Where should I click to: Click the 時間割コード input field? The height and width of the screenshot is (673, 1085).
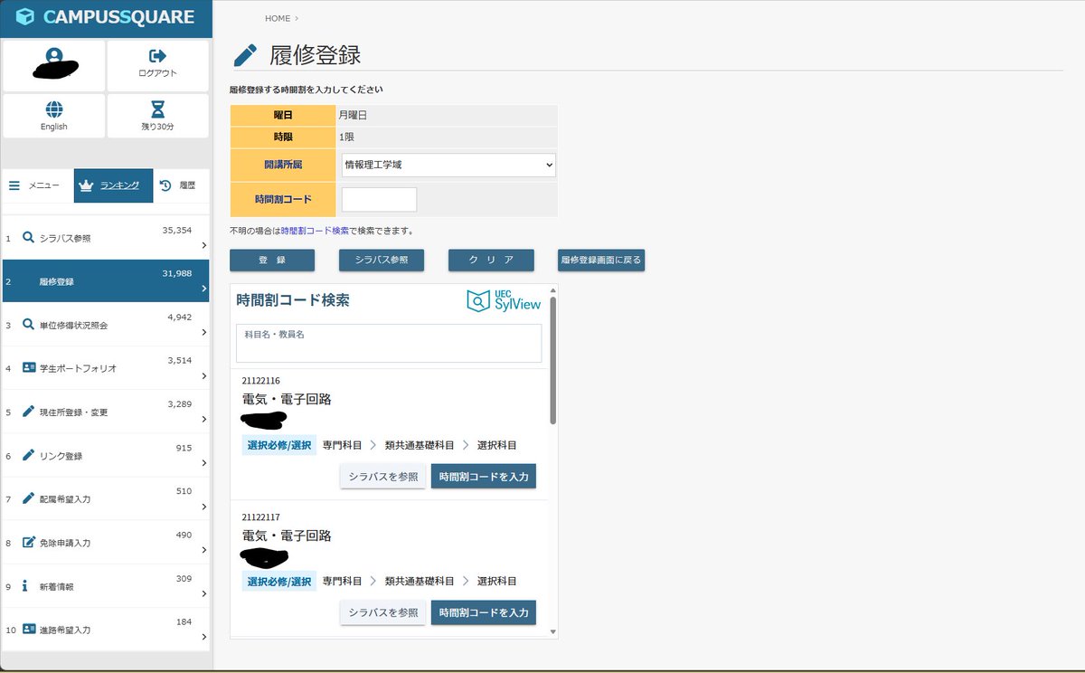tap(379, 199)
